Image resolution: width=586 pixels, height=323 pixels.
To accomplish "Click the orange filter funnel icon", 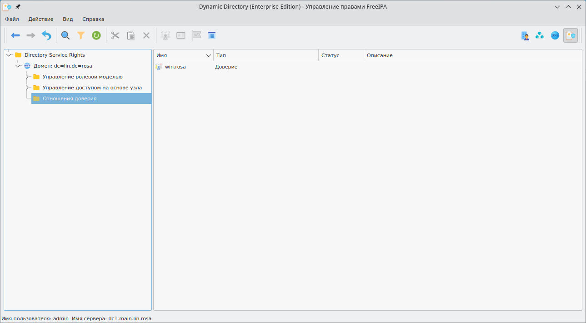I will pyautogui.click(x=81, y=35).
